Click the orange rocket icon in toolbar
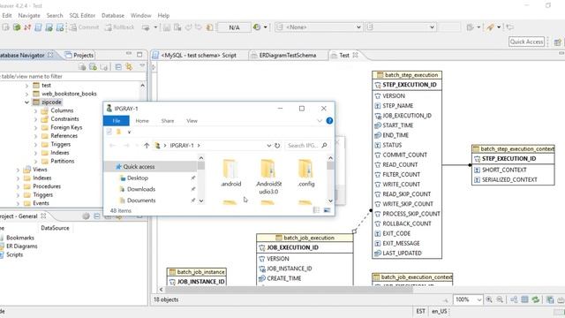Screen dimensions: 565x318 tap(490, 27)
